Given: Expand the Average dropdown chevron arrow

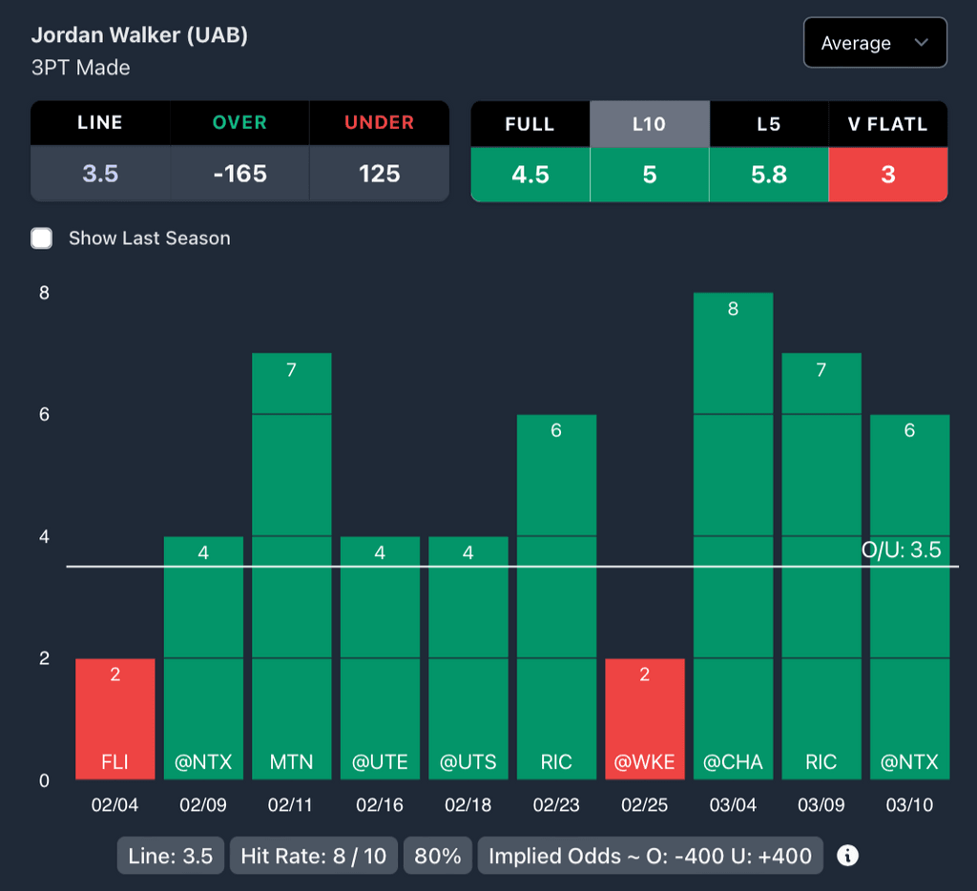Looking at the screenshot, I should [x=921, y=42].
